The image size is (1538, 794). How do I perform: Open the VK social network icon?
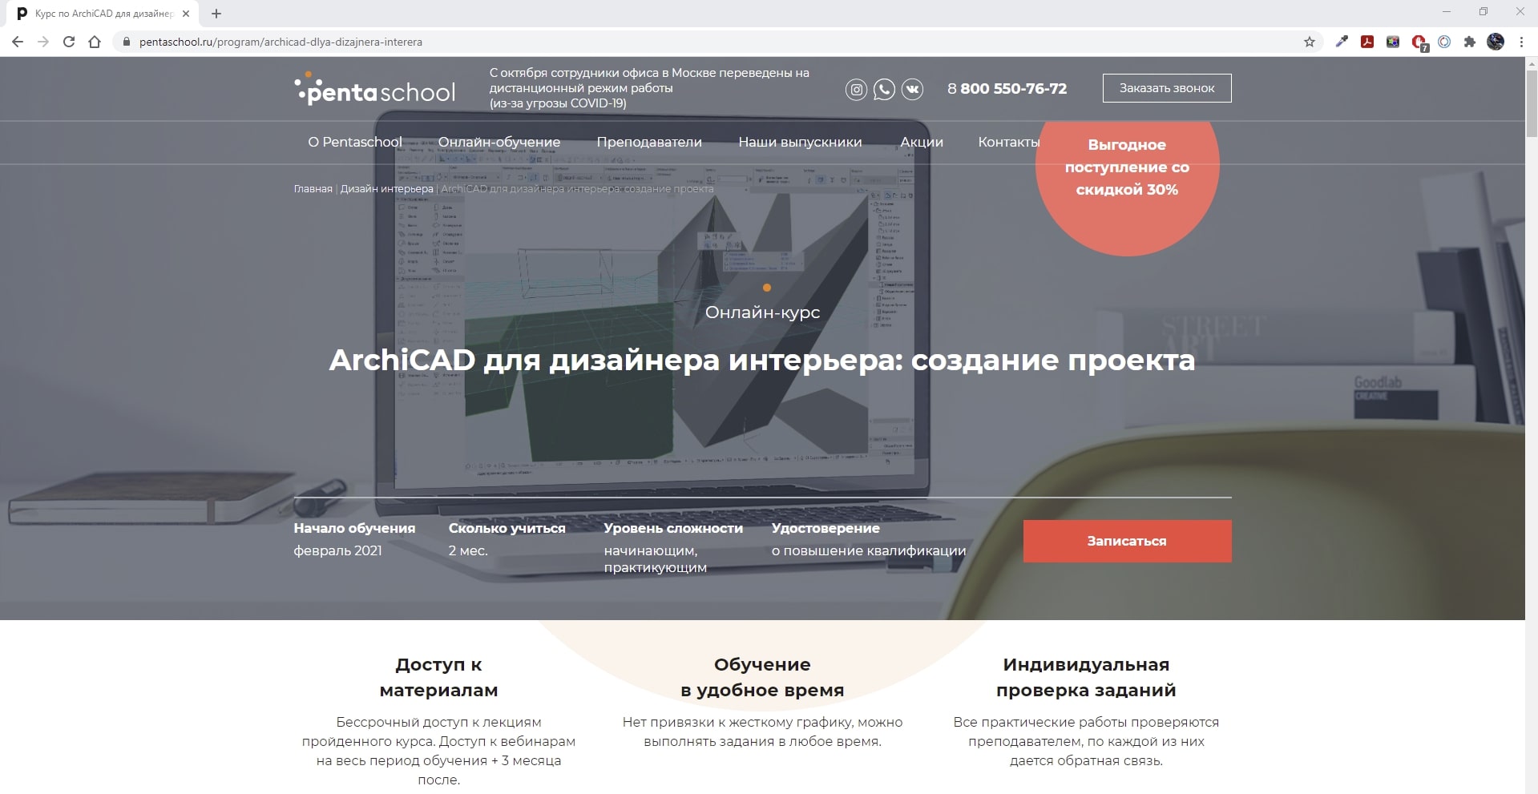912,89
